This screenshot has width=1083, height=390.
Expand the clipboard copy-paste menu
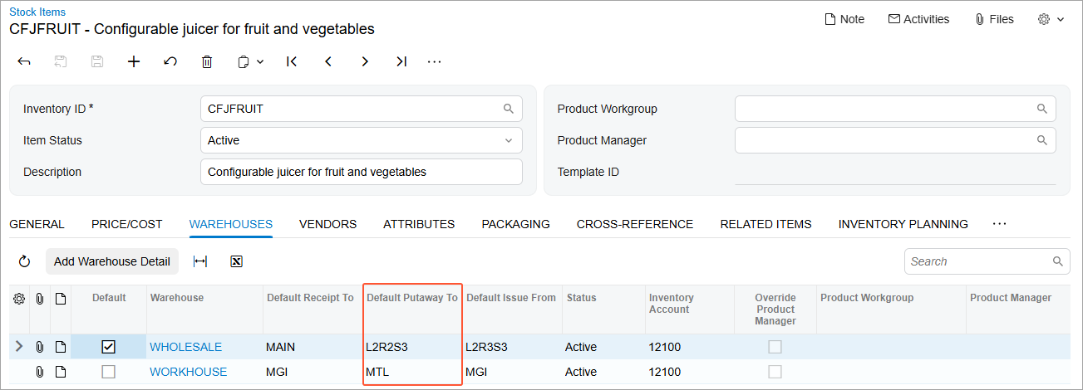[250, 61]
